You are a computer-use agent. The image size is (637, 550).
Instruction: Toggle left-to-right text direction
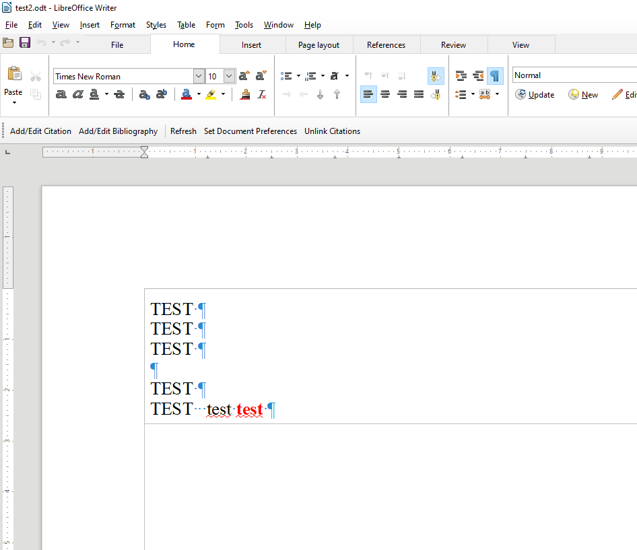coord(436,75)
